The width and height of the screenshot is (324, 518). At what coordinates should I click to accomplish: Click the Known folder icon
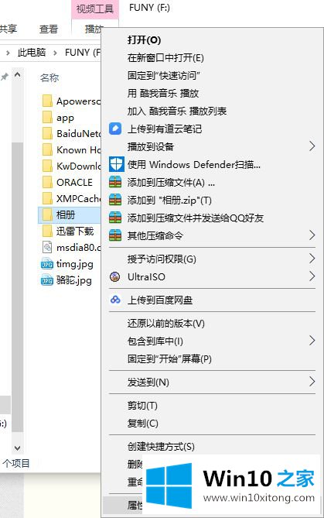47,149
